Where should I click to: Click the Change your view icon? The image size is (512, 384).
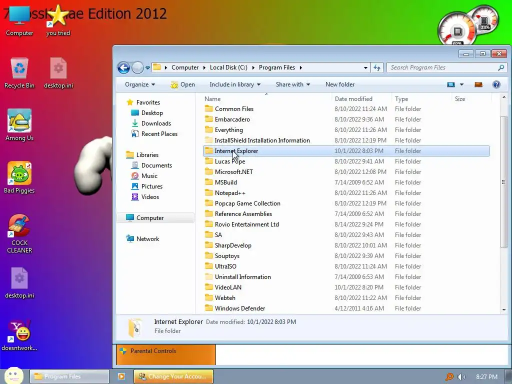pyautogui.click(x=451, y=84)
